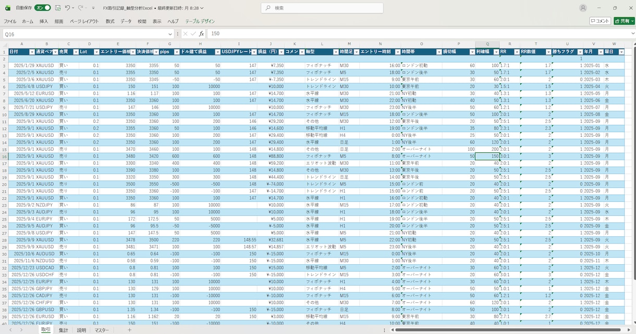Switch to the 説明 sheet tab
636x334 pixels.
click(81, 330)
